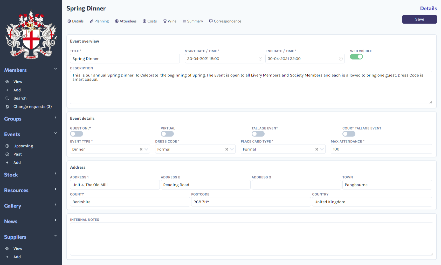Disable the Web Visible toggle
This screenshot has height=265, width=441.
pyautogui.click(x=356, y=56)
